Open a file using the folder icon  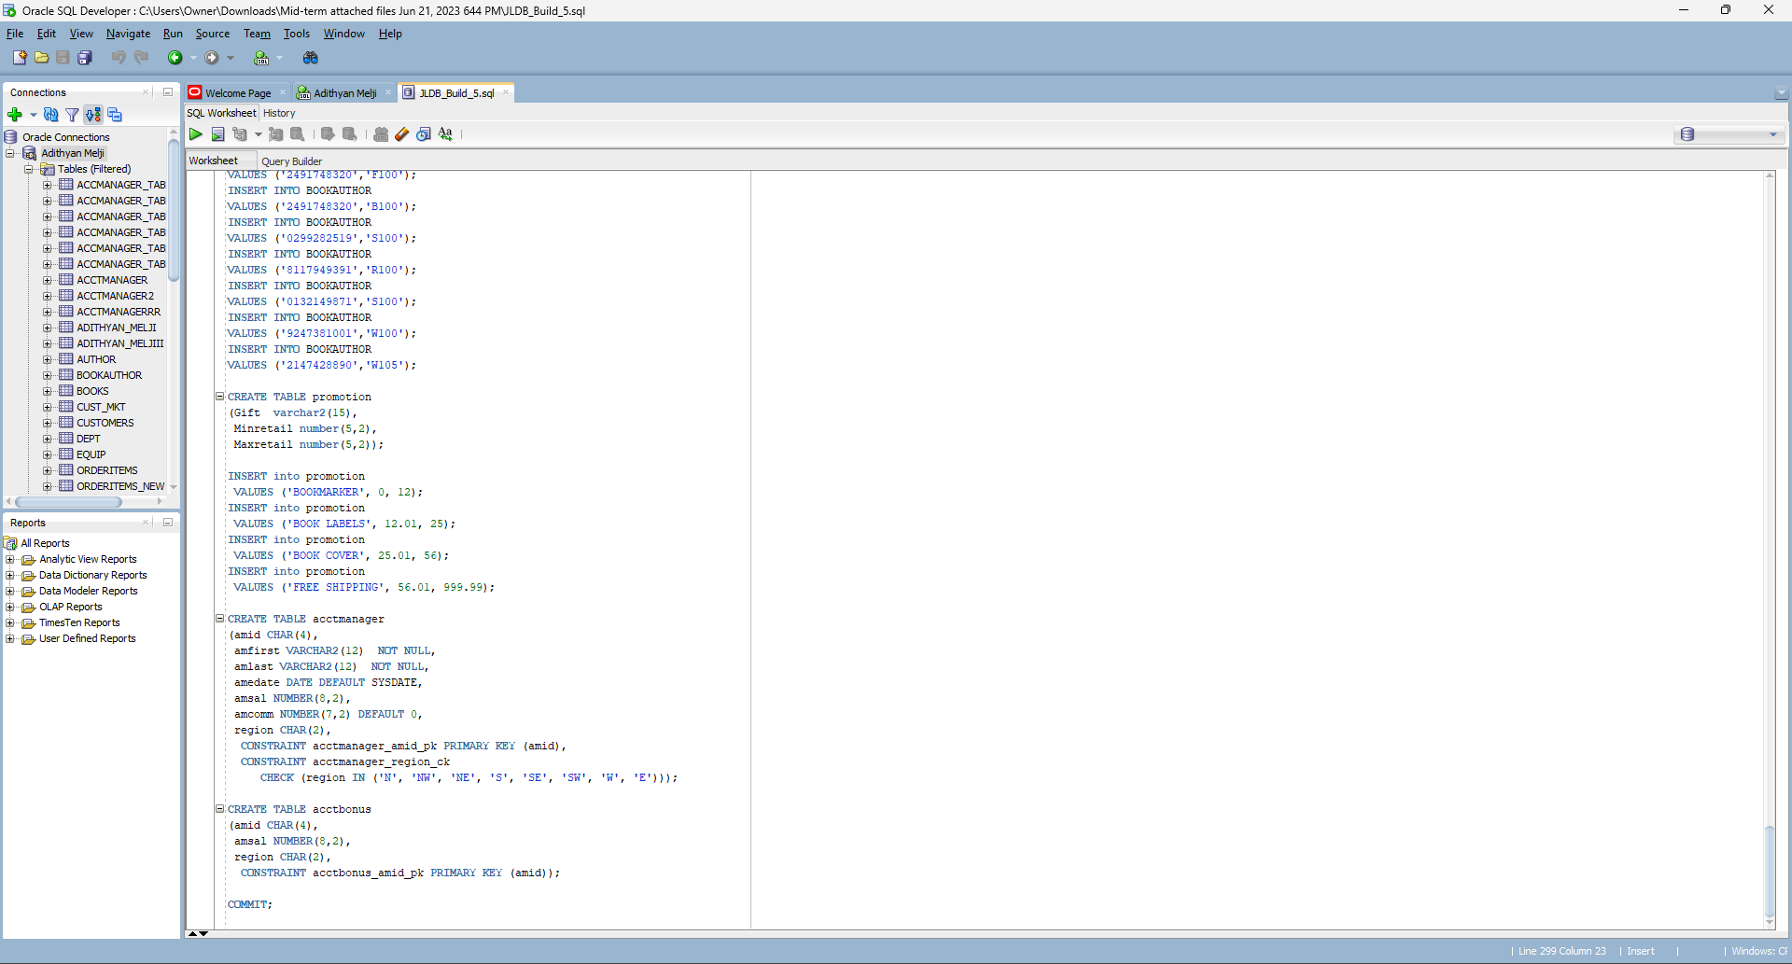[41, 58]
